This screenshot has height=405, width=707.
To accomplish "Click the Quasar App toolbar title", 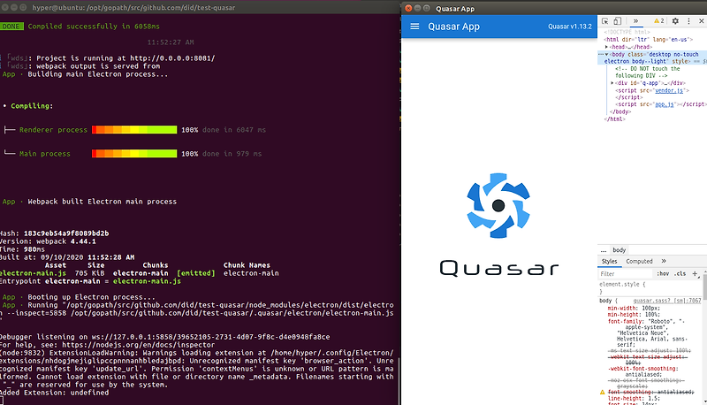I will coord(453,27).
